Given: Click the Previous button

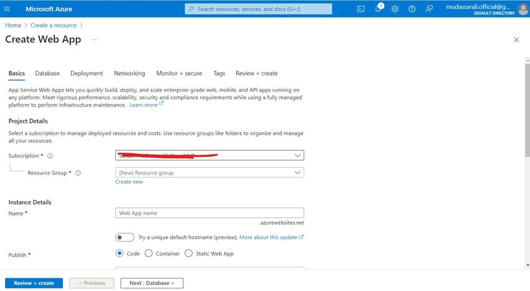Looking at the screenshot, I should (x=92, y=284).
